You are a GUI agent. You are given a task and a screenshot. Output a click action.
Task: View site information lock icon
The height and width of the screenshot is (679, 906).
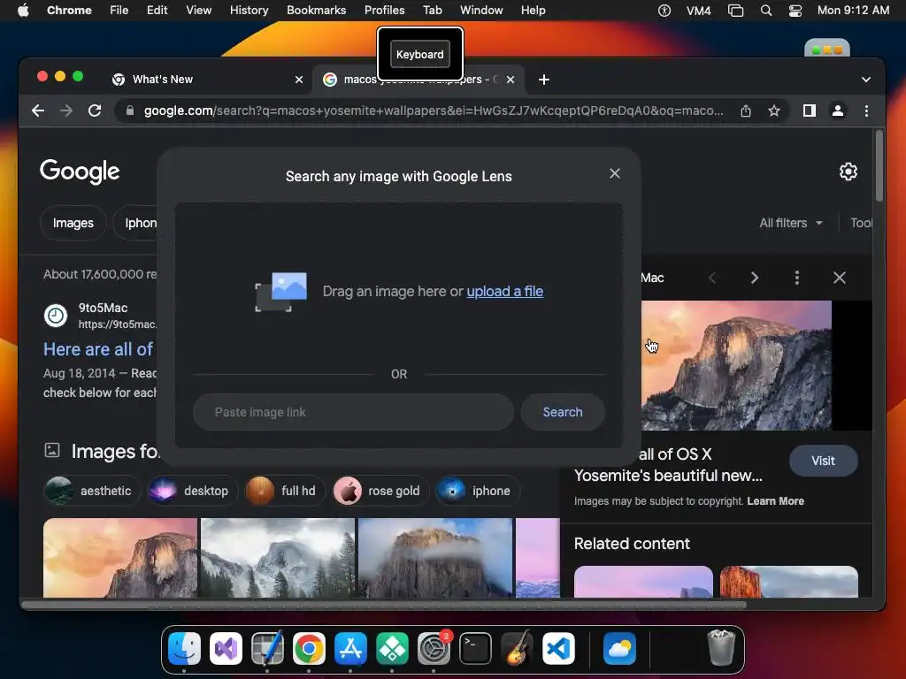[x=130, y=111]
